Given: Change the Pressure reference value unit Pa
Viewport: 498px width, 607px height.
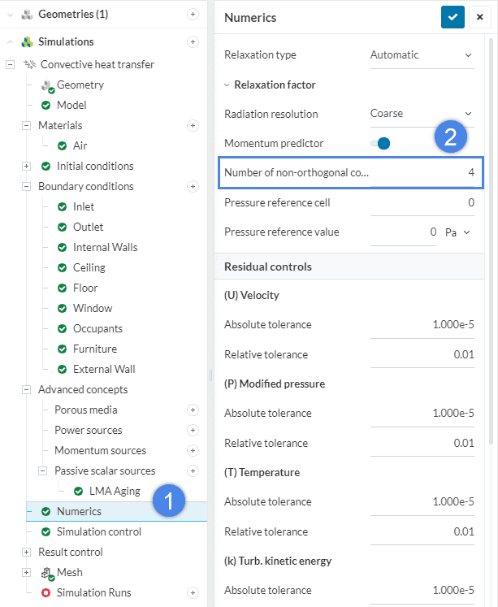Looking at the screenshot, I should pyautogui.click(x=458, y=232).
